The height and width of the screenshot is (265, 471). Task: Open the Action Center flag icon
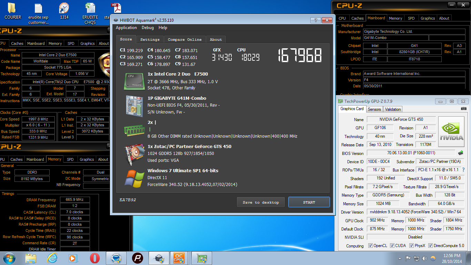[408, 258]
